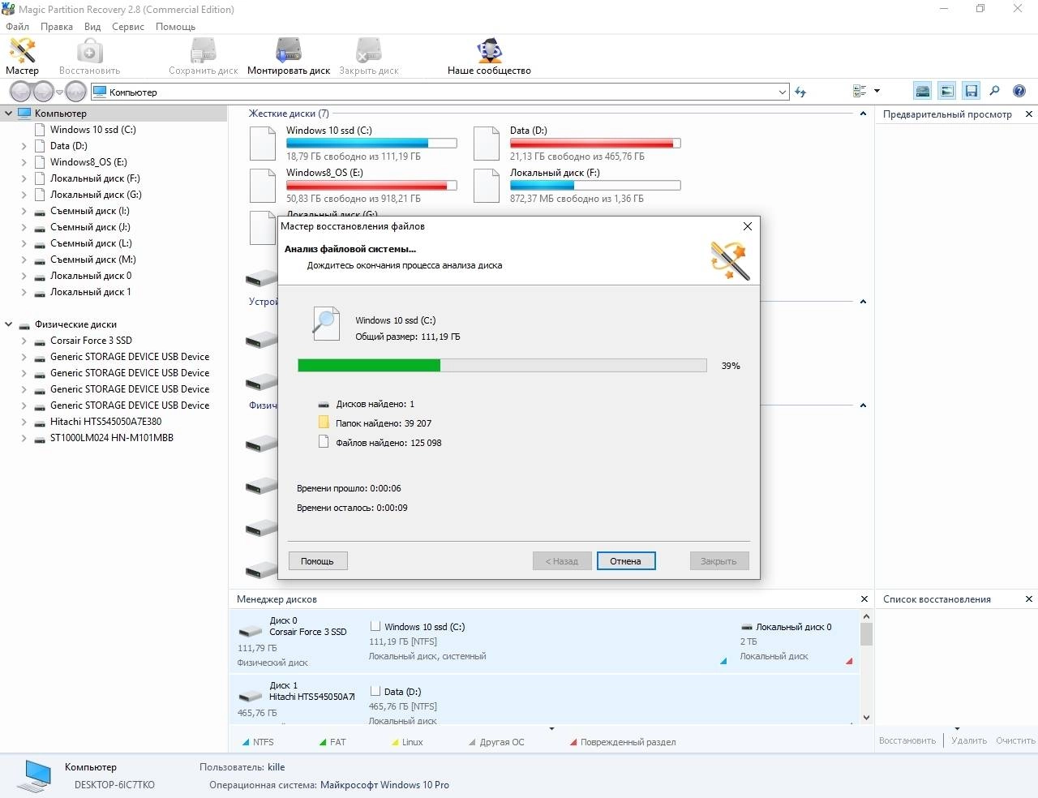
Task: Click Data (D:) red usage bar
Action: tap(595, 144)
